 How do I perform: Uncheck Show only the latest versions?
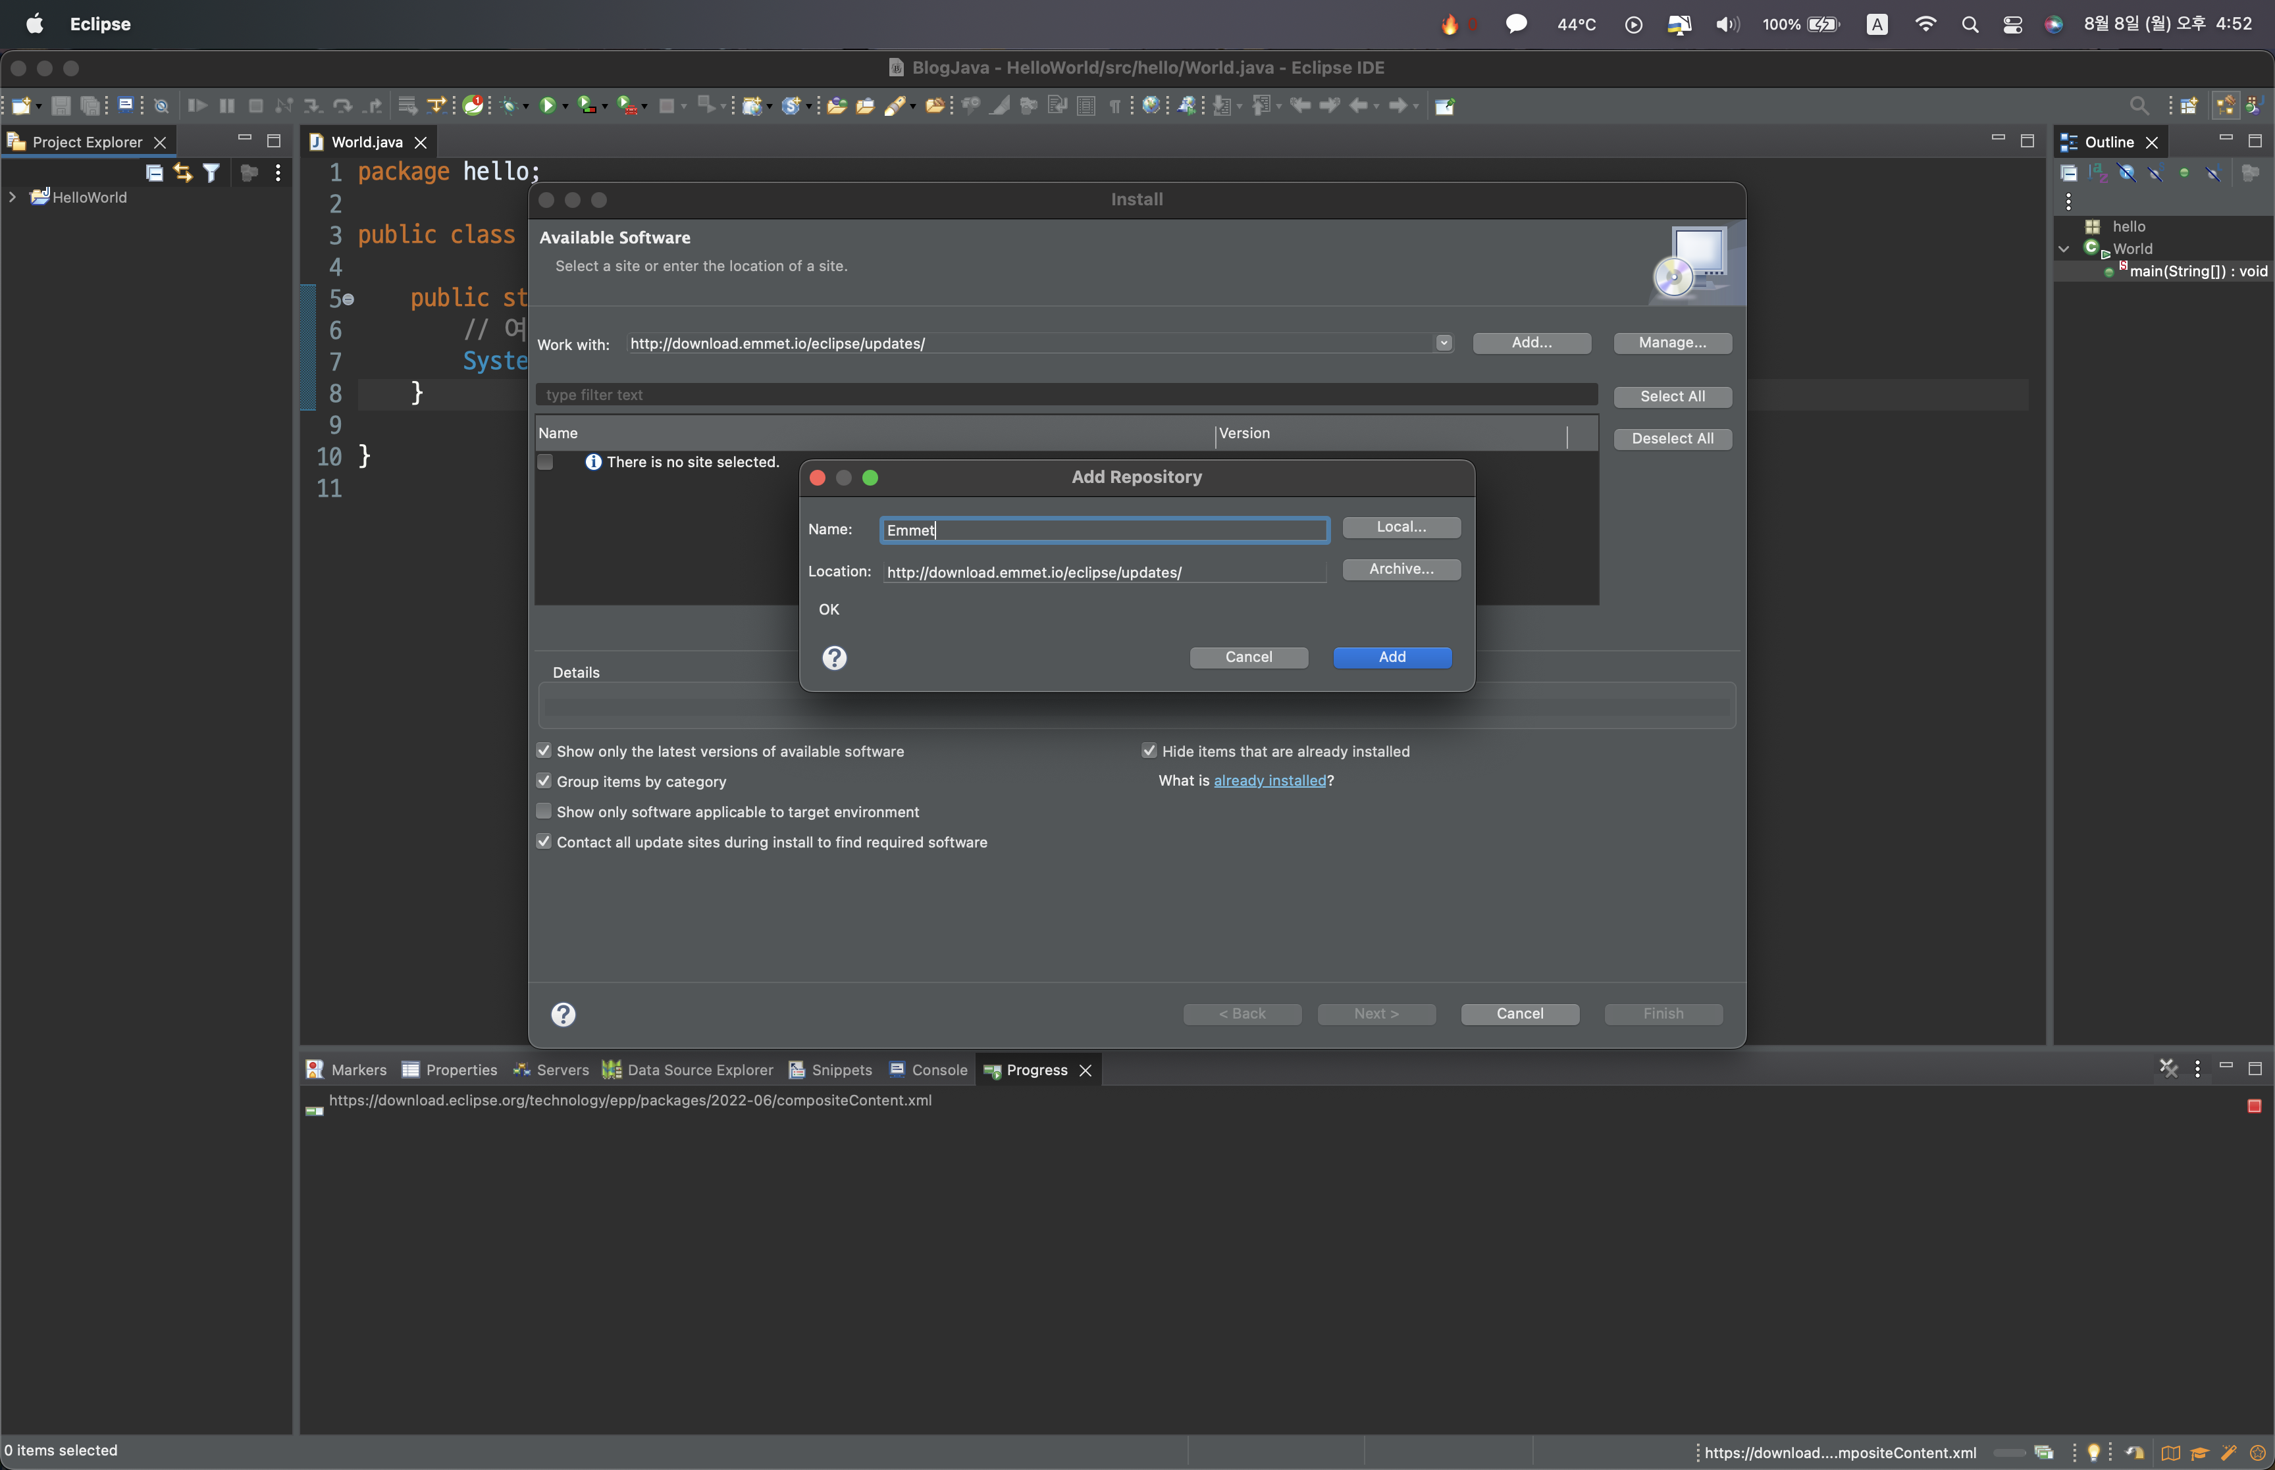[544, 751]
